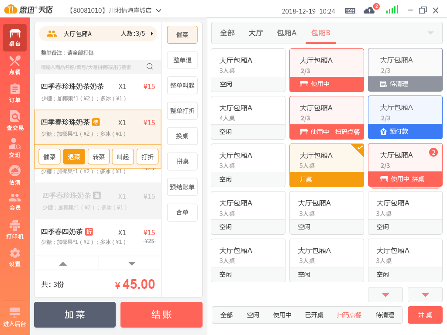This screenshot has width=447, height=335.
Task: Open 查交易 transaction lookup icon
Action: click(15, 121)
